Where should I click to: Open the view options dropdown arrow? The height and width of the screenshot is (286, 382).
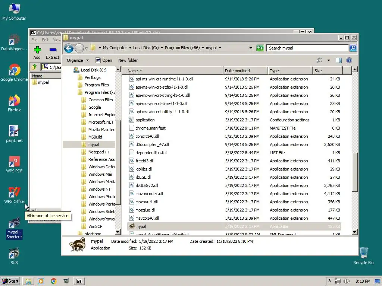tap(329, 60)
